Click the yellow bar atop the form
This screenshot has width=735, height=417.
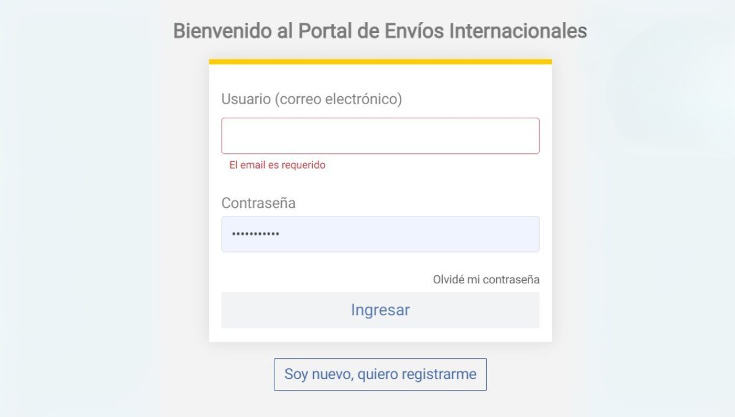pos(380,61)
